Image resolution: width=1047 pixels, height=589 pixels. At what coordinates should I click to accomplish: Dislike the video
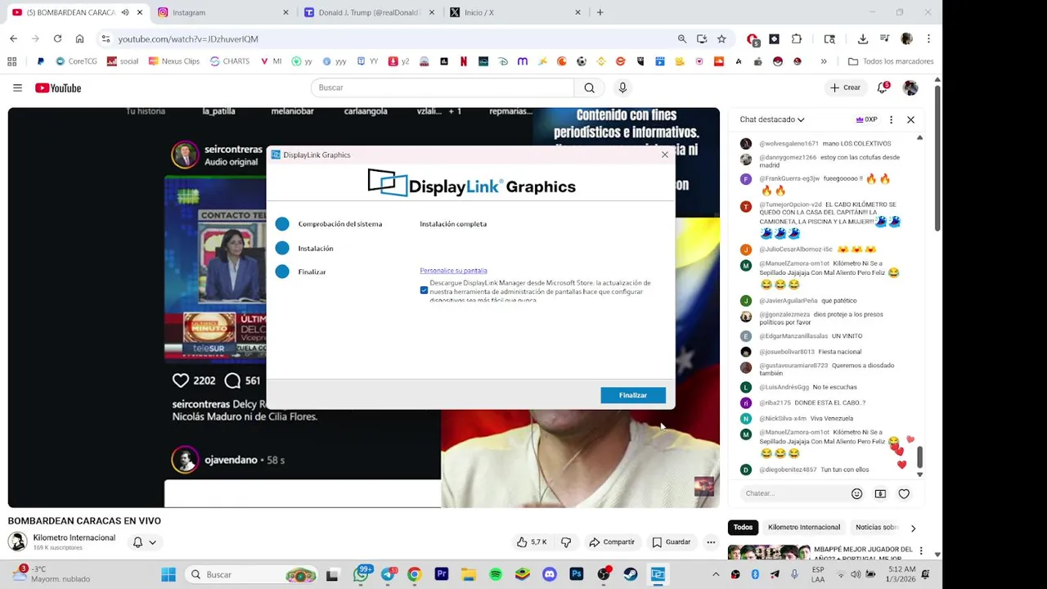pos(565,542)
